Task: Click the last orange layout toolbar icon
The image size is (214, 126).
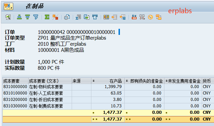Action: 159,17
